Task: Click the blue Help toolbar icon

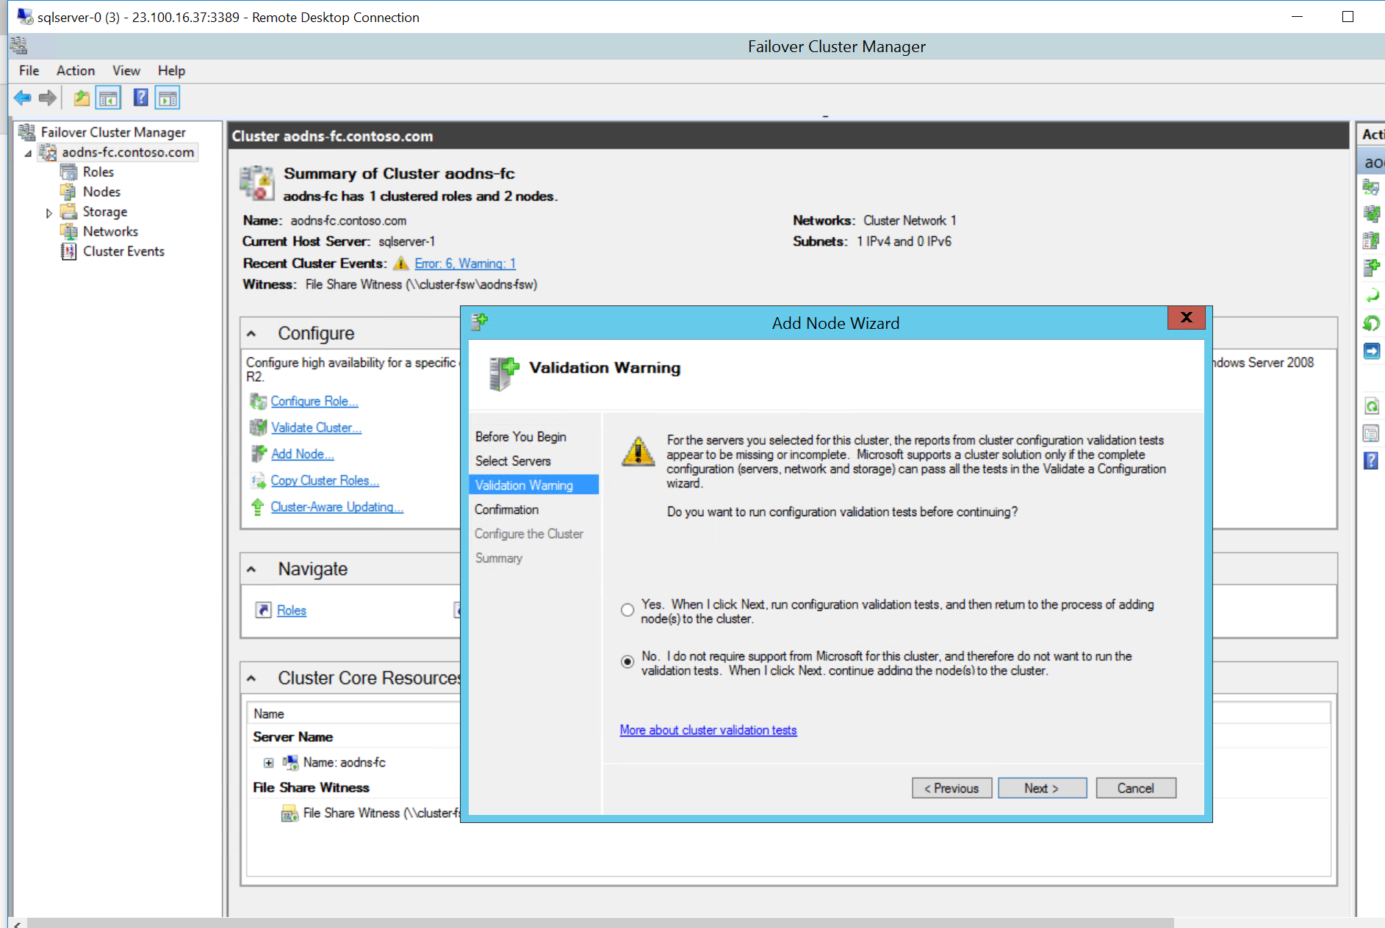Action: click(140, 98)
